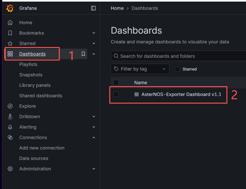Enable the Starred filter checkbox

(x=177, y=69)
